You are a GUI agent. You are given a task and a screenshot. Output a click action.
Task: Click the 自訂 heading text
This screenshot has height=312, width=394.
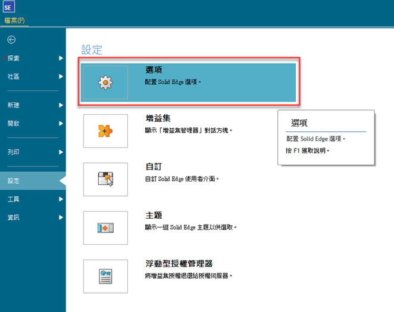[x=154, y=166]
